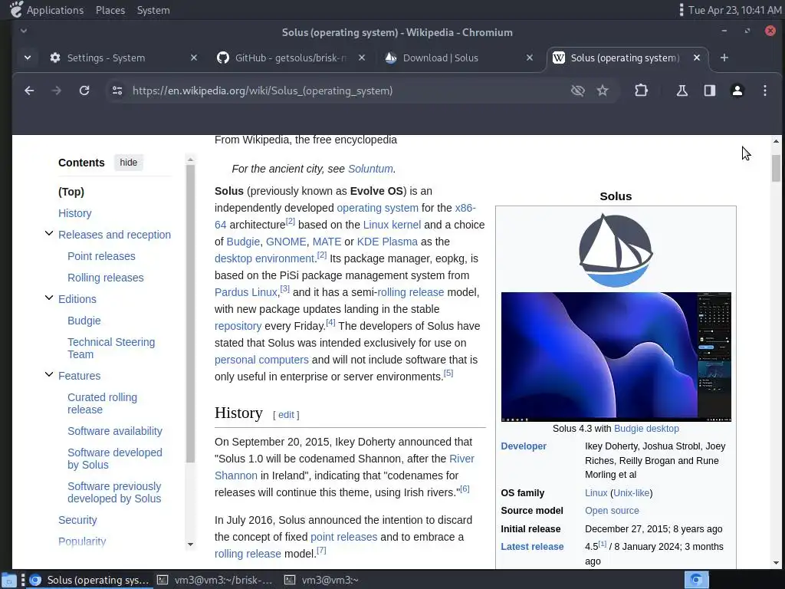Open the Linux kernel link
This screenshot has height=589, width=785.
(392, 225)
